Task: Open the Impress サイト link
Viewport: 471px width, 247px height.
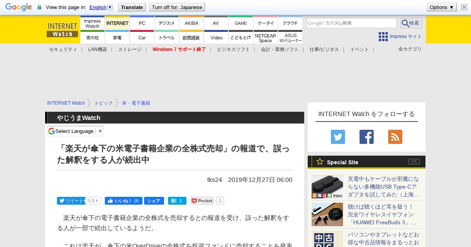Action: point(406,36)
